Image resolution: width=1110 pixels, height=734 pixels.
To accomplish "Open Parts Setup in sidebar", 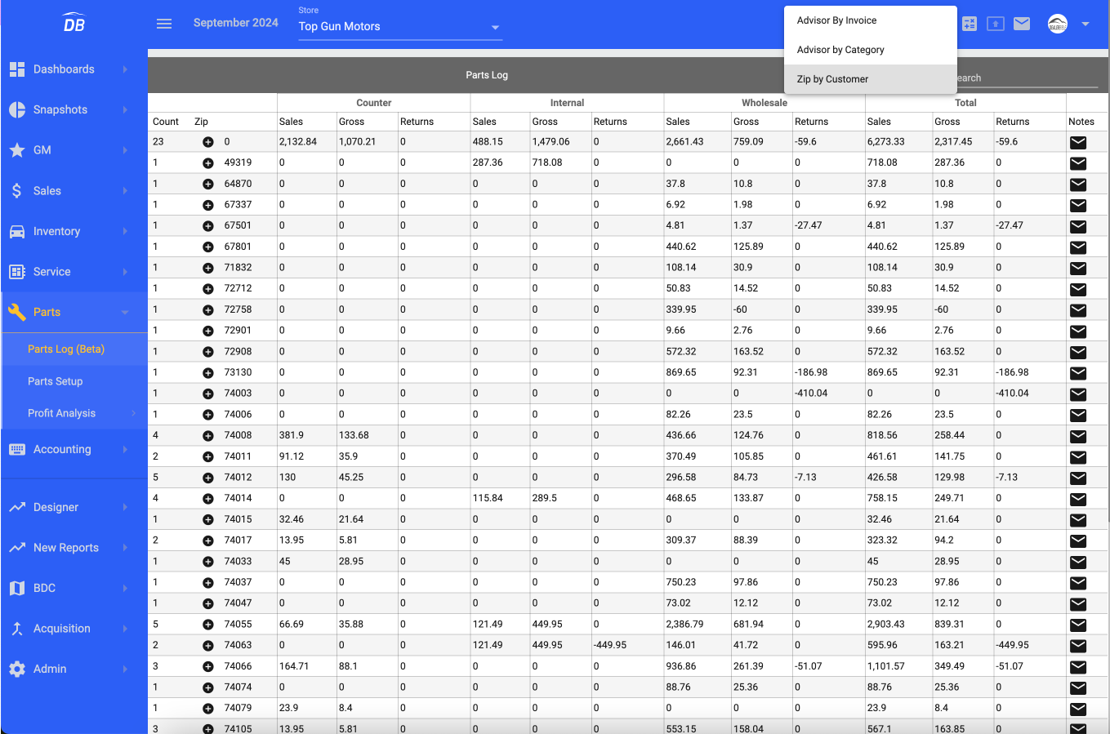I will point(56,381).
